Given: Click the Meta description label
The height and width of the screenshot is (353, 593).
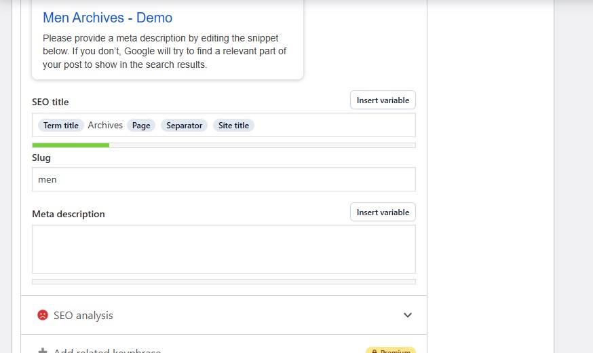Looking at the screenshot, I should click(69, 214).
